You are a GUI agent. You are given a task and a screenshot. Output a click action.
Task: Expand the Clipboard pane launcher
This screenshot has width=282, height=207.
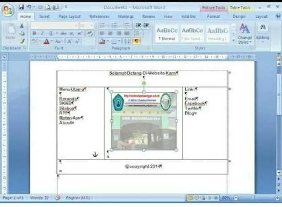[25, 48]
